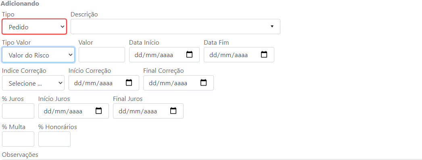Select the Data Fim date text field
The height and width of the screenshot is (160, 422).
(228, 55)
